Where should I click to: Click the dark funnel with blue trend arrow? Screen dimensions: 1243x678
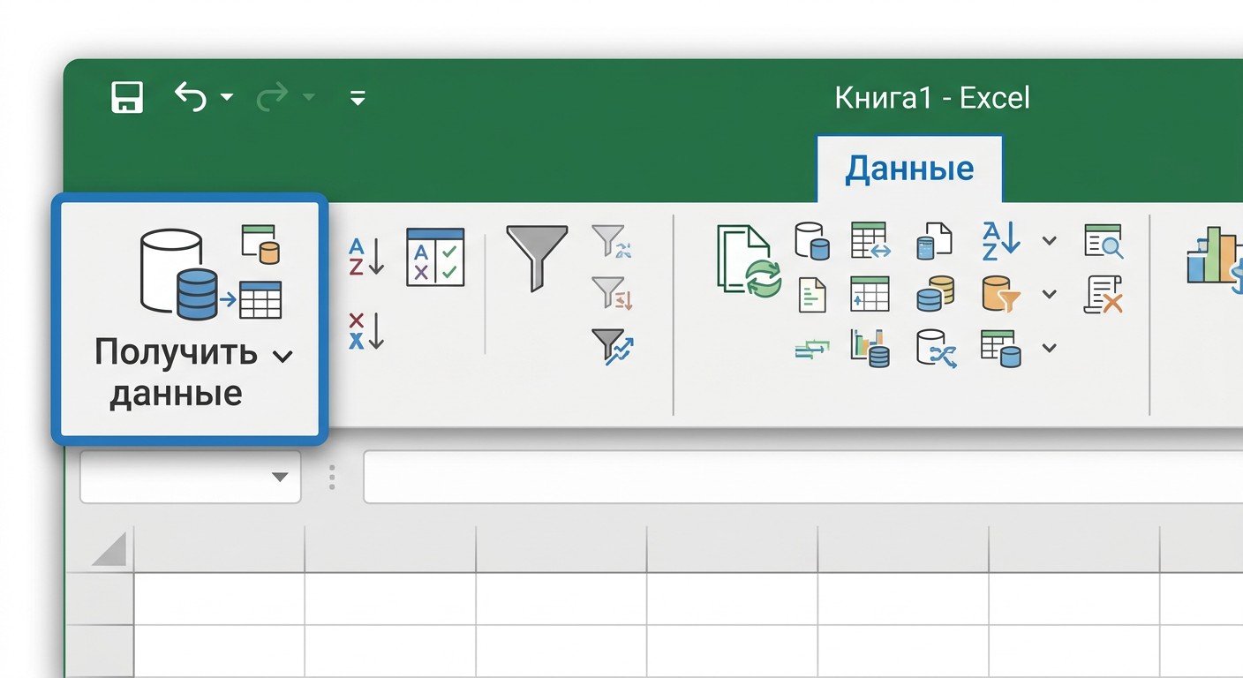click(612, 345)
